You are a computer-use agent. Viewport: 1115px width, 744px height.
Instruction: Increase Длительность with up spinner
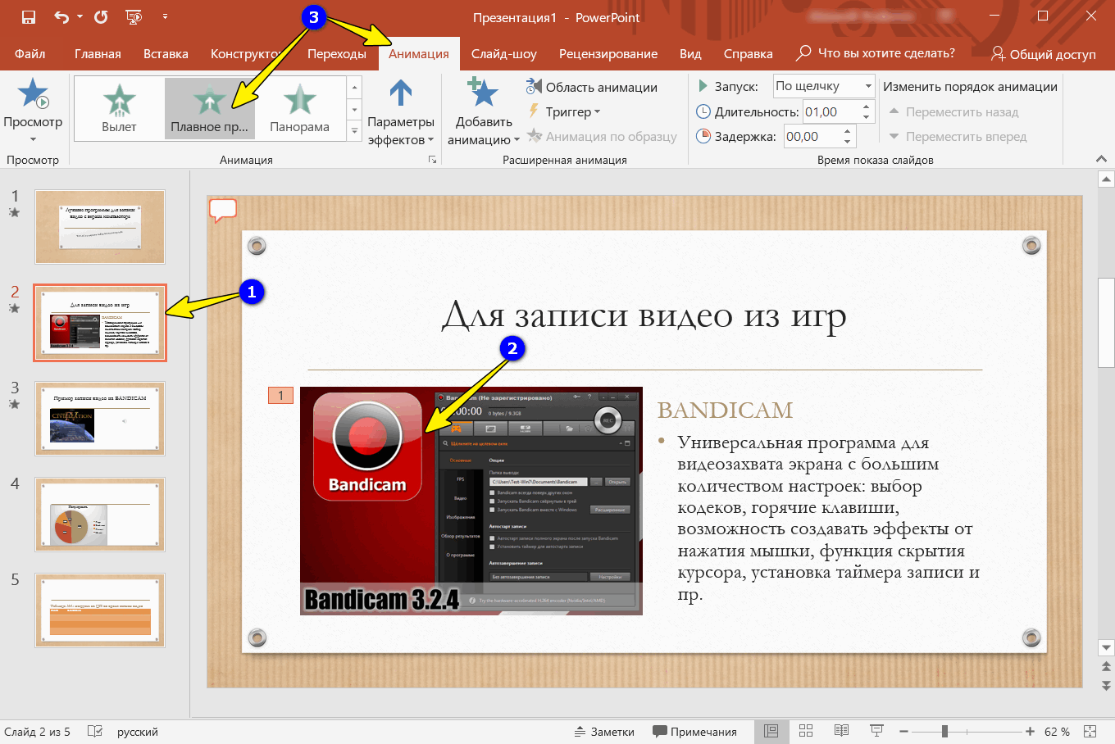pyautogui.click(x=867, y=107)
